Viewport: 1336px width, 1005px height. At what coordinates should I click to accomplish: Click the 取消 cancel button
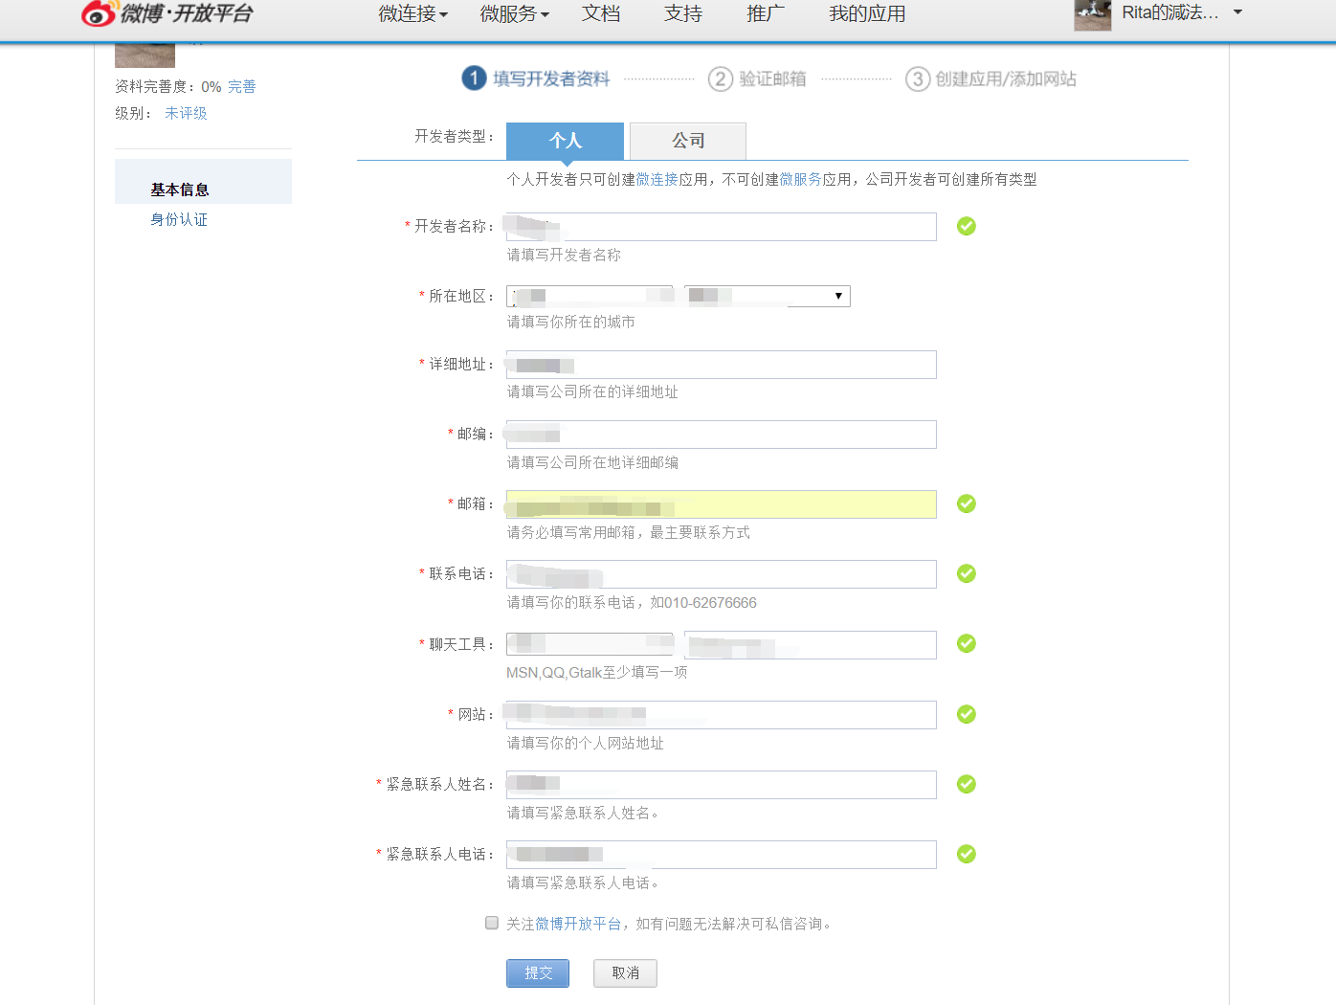(x=625, y=973)
